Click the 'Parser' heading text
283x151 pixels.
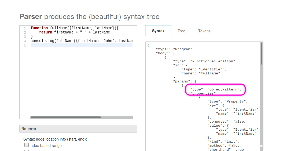click(x=31, y=17)
